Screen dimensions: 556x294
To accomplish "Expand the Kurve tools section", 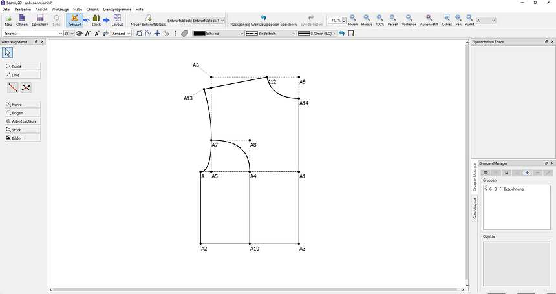I will tap(23, 104).
